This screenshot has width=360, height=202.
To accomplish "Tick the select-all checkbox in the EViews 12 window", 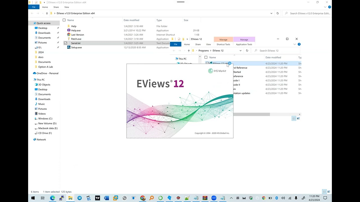I will coord(206,58).
